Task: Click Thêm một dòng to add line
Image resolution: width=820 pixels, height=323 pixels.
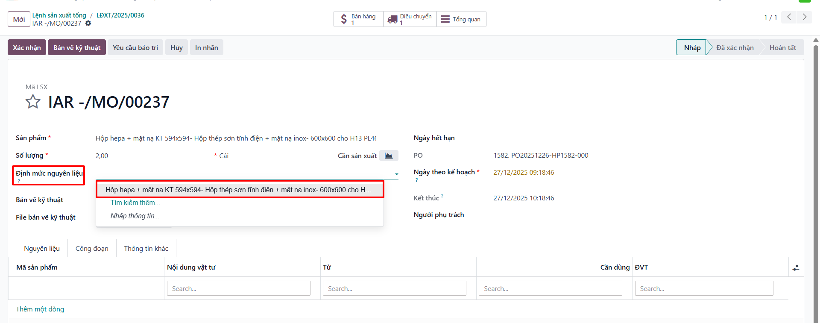Action: click(40, 309)
